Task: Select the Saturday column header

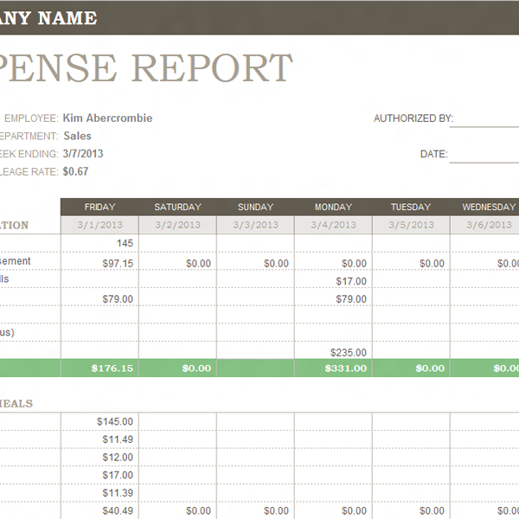Action: [177, 207]
